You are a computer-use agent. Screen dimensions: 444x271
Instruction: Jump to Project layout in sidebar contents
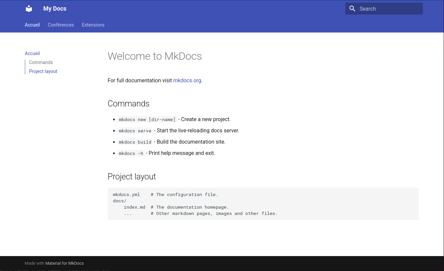click(x=43, y=71)
